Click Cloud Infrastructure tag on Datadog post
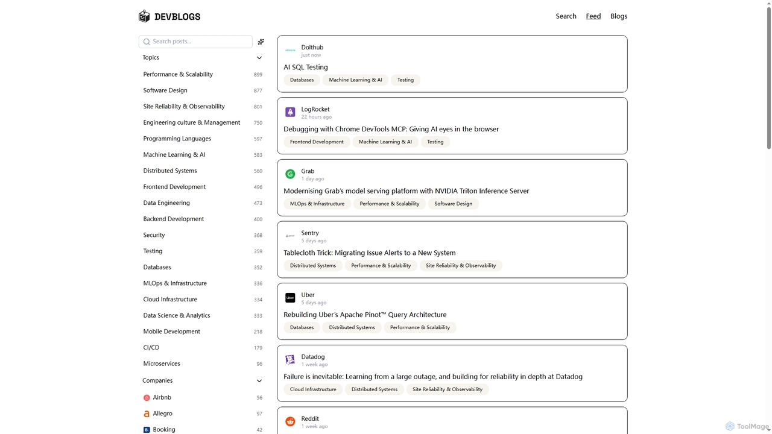Screen dimensions: 772x434 pos(313,389)
